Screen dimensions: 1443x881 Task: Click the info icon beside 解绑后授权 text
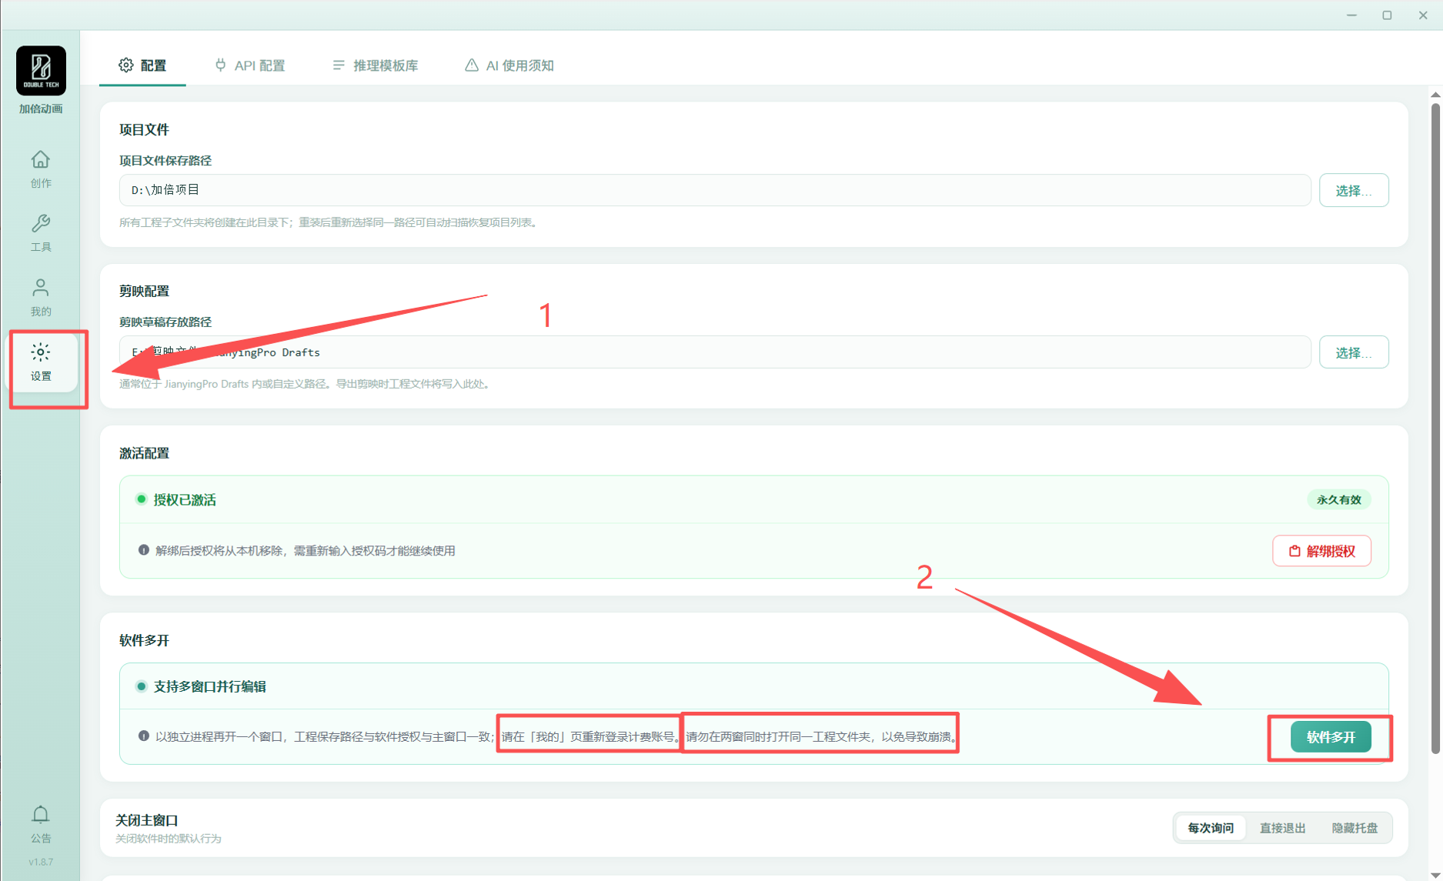(x=143, y=550)
